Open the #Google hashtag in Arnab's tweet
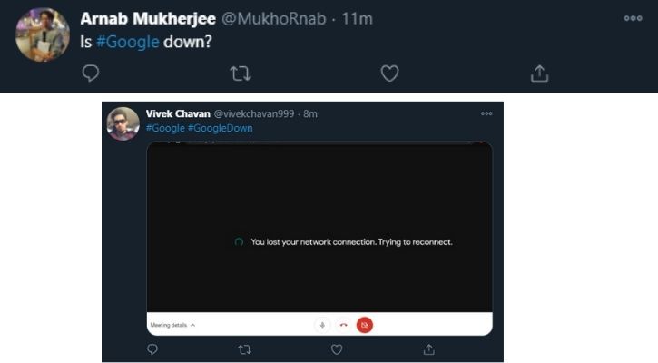This screenshot has height=363, width=658. tap(126, 42)
